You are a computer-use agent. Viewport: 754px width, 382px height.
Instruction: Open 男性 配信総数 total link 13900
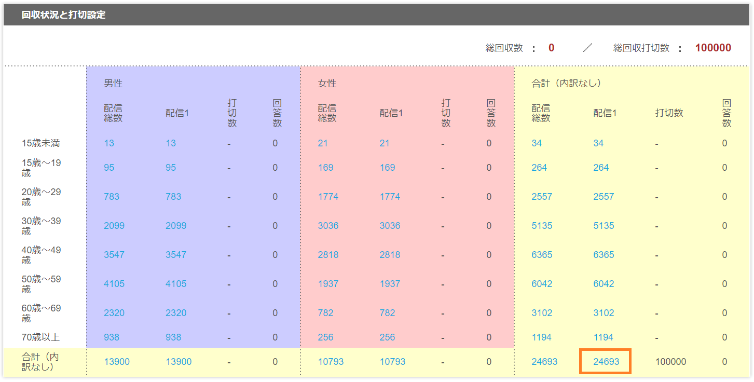[117, 362]
